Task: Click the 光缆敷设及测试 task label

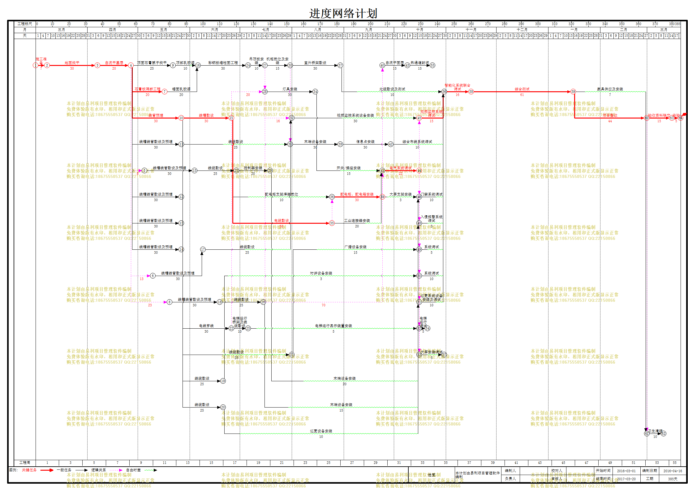Action: point(392,89)
